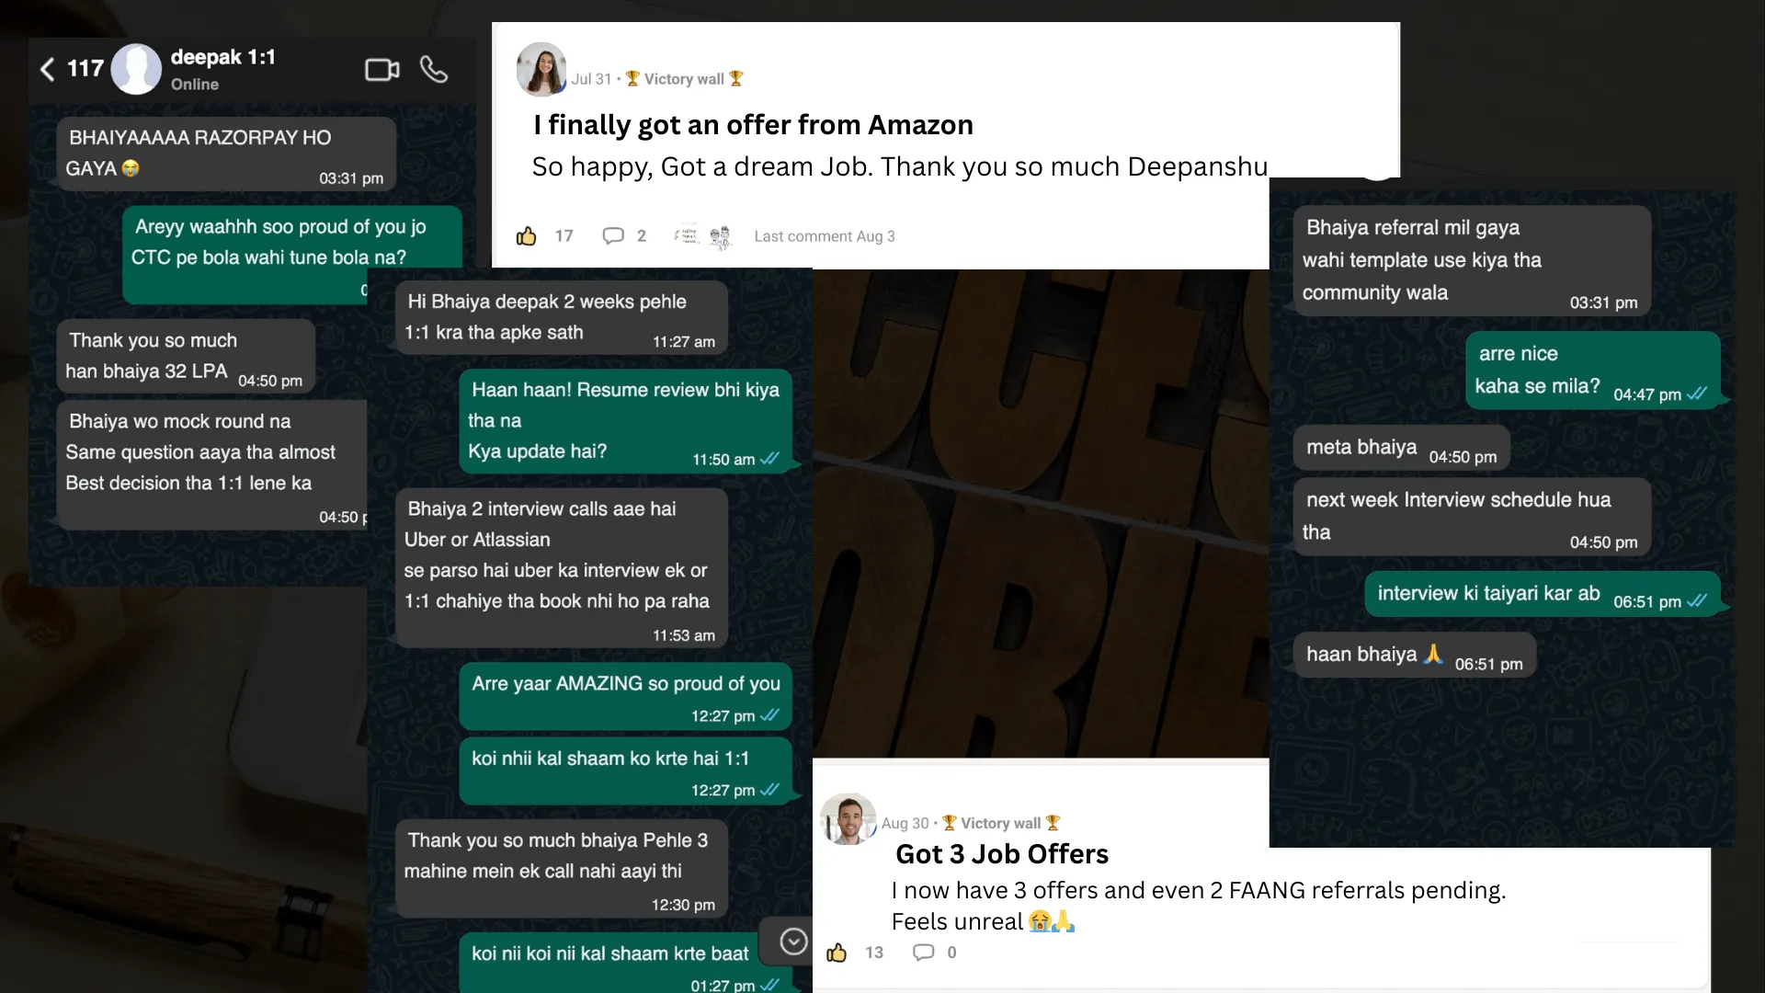
Task: Start a video call with deepak 1:1
Action: 382,70
